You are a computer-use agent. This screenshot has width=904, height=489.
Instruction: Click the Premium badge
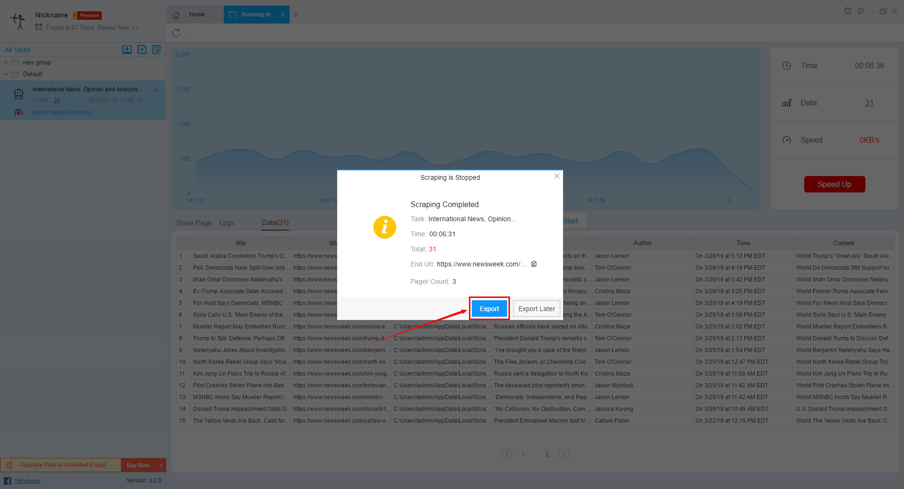click(x=87, y=16)
